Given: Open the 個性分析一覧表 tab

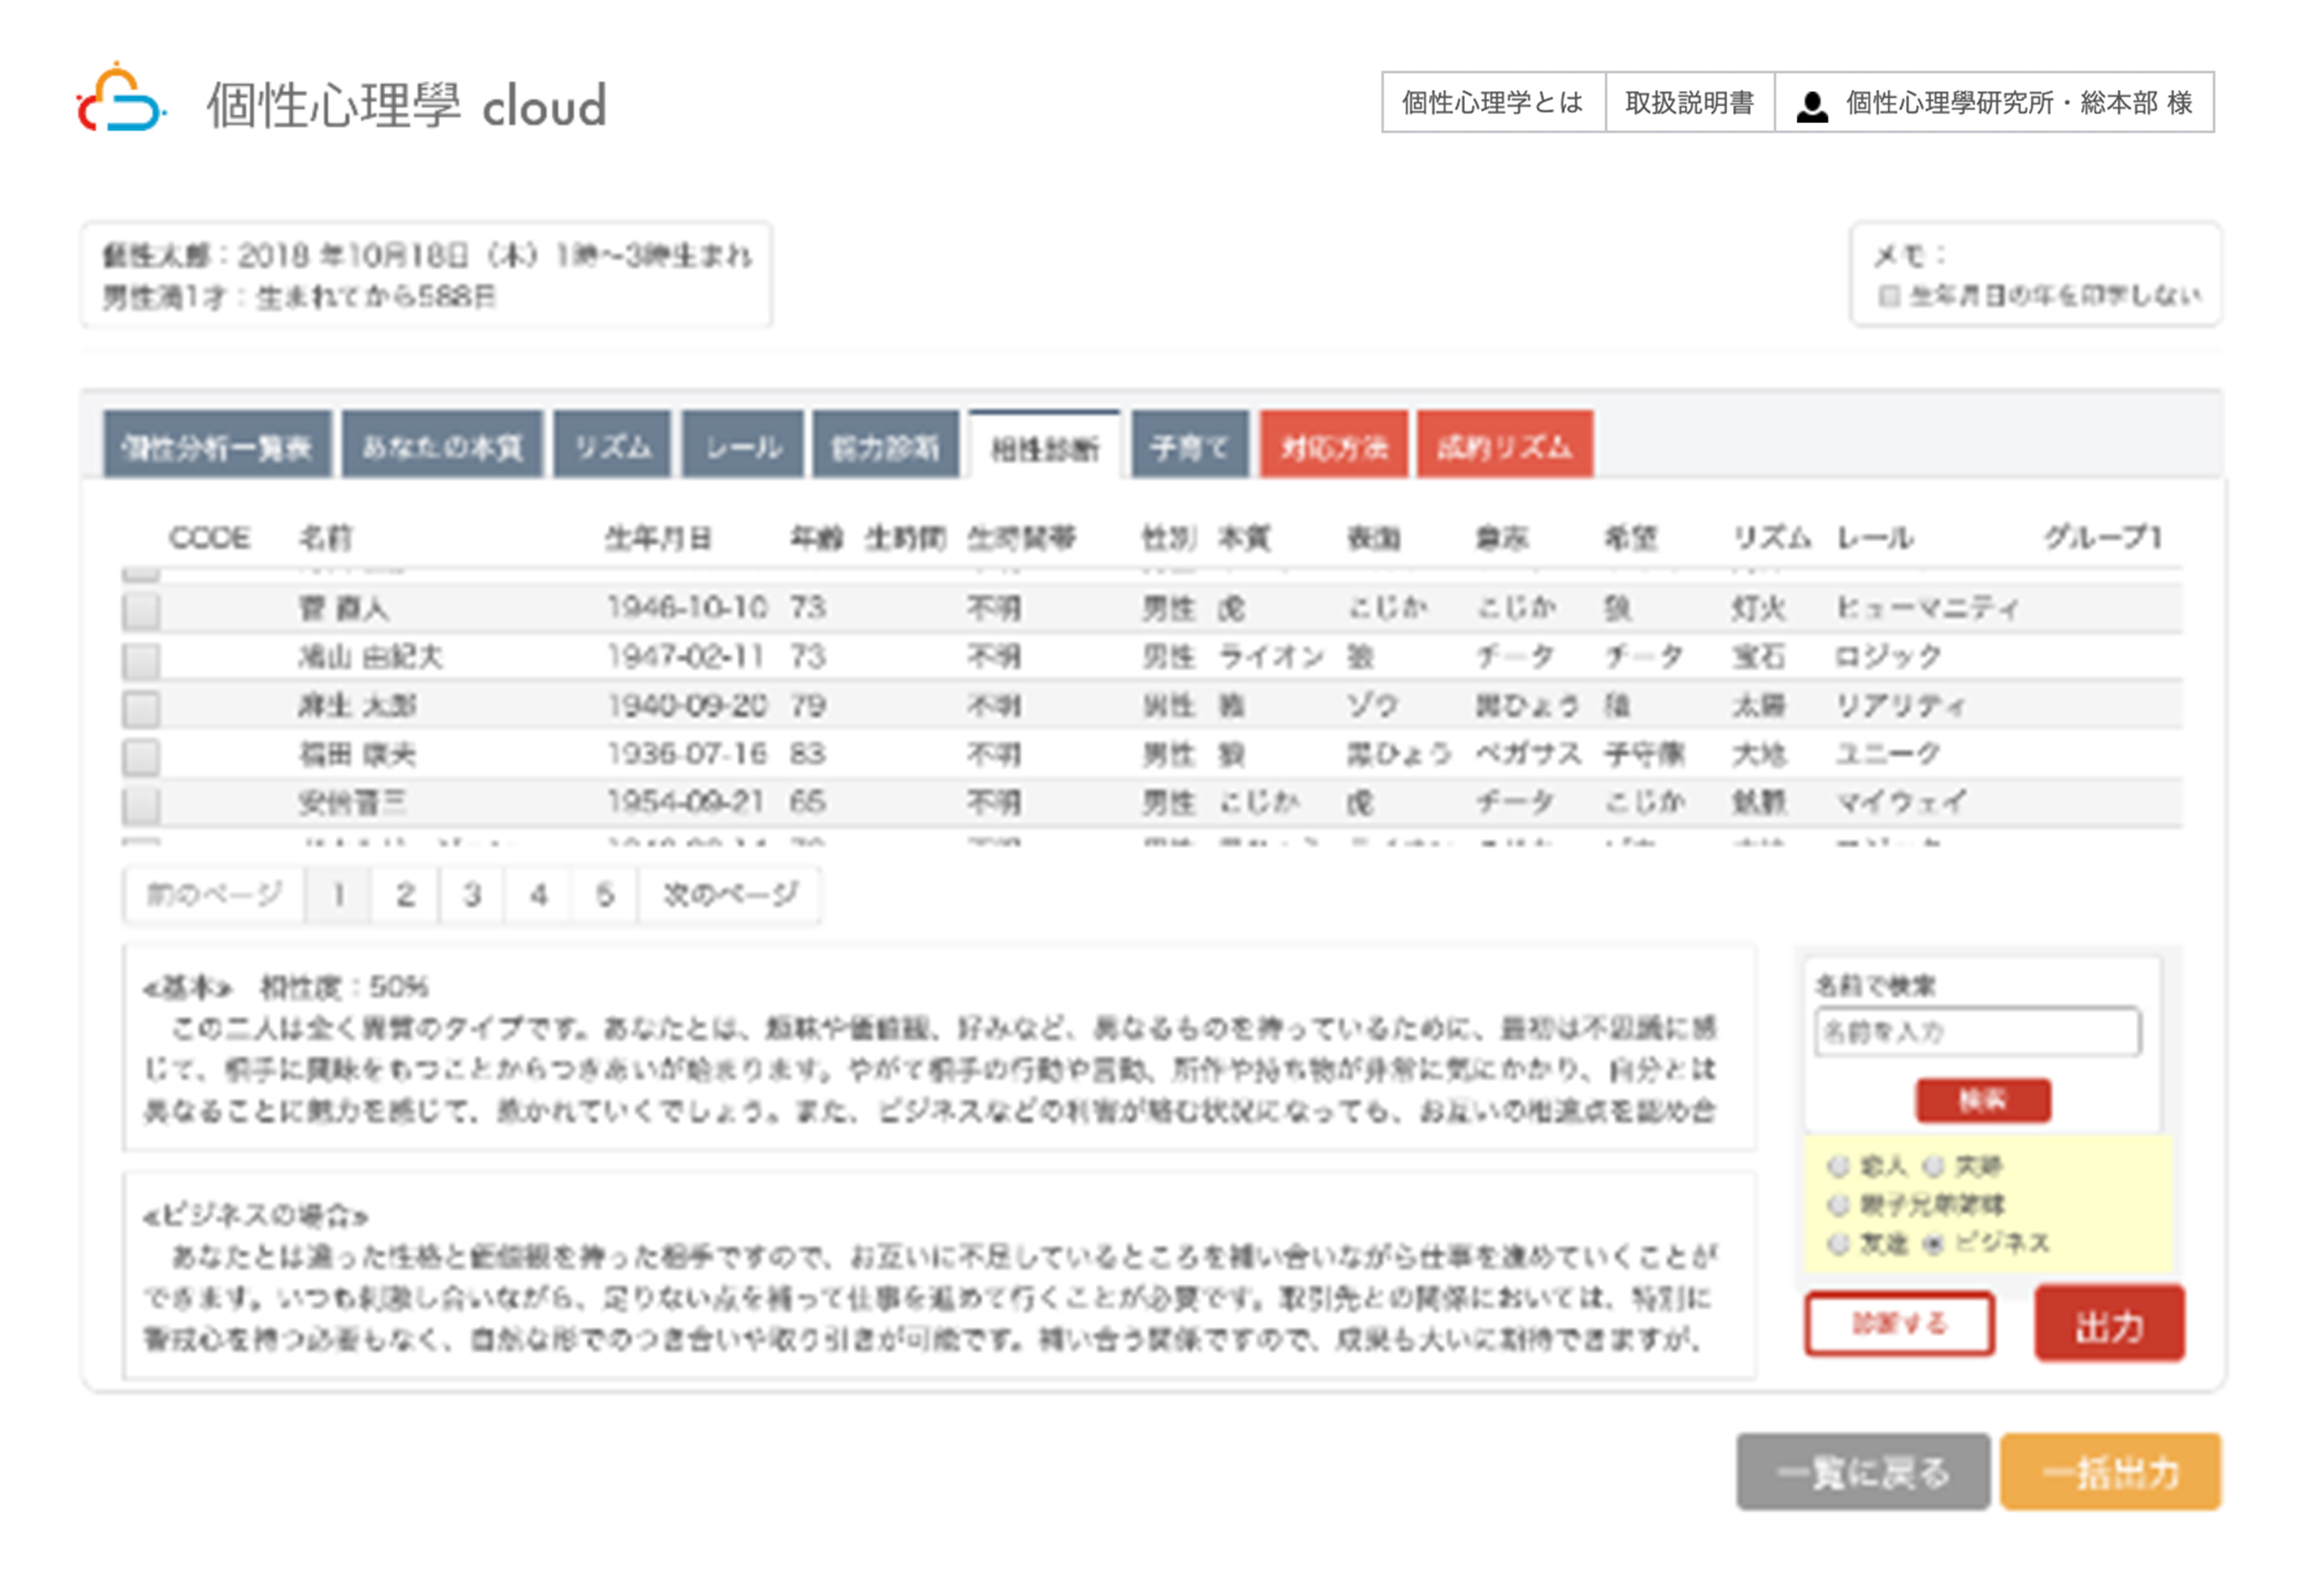Looking at the screenshot, I should pyautogui.click(x=217, y=446).
